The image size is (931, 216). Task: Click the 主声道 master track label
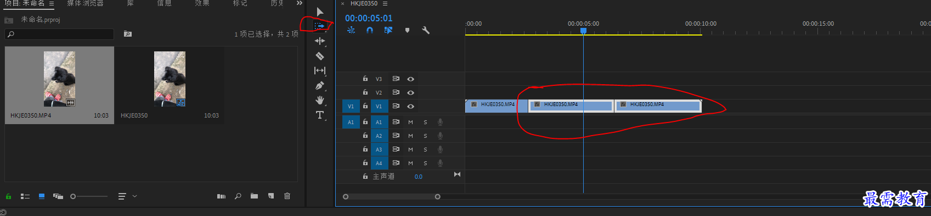(x=383, y=176)
